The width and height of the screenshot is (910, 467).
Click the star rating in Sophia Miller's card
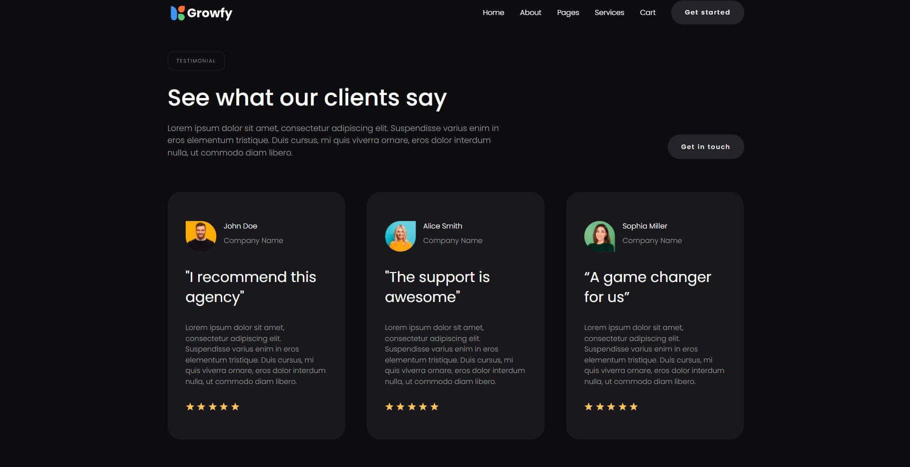point(611,407)
